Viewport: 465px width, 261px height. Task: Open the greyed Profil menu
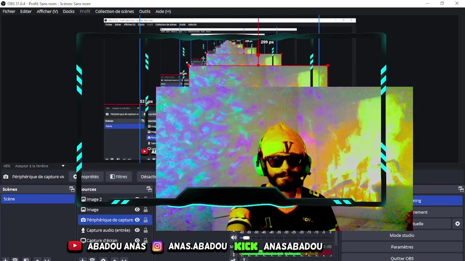85,11
